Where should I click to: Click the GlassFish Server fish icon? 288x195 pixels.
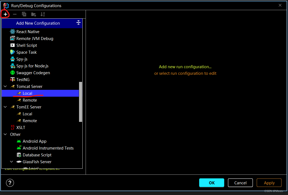19,162
